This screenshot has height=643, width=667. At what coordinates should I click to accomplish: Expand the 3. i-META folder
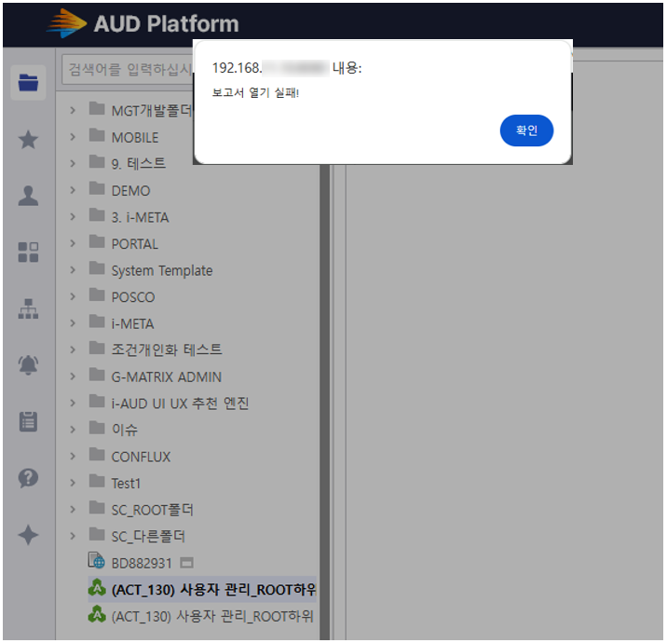pyautogui.click(x=73, y=217)
